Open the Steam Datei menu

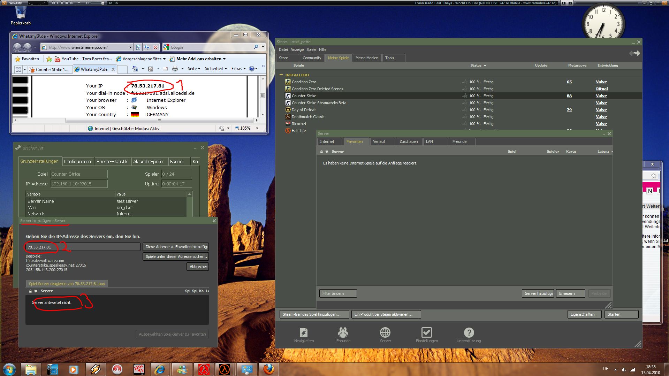(x=283, y=49)
